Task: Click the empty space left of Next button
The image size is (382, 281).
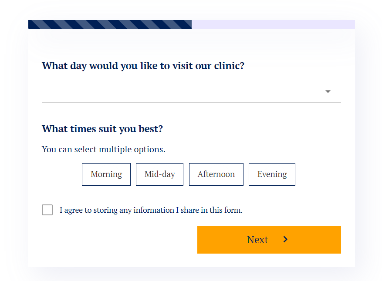Action: (118, 240)
